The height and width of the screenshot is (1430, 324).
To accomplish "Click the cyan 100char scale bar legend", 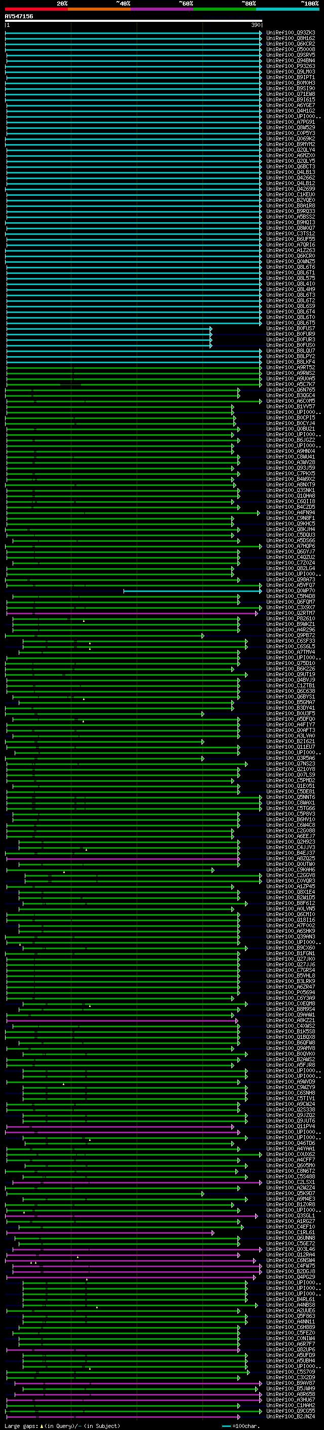I will tap(226, 1425).
